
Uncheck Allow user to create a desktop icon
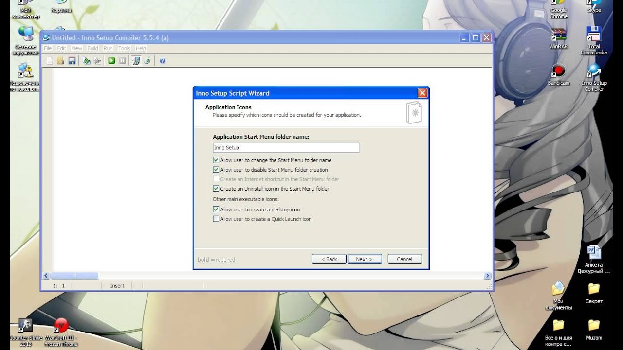pyautogui.click(x=216, y=210)
